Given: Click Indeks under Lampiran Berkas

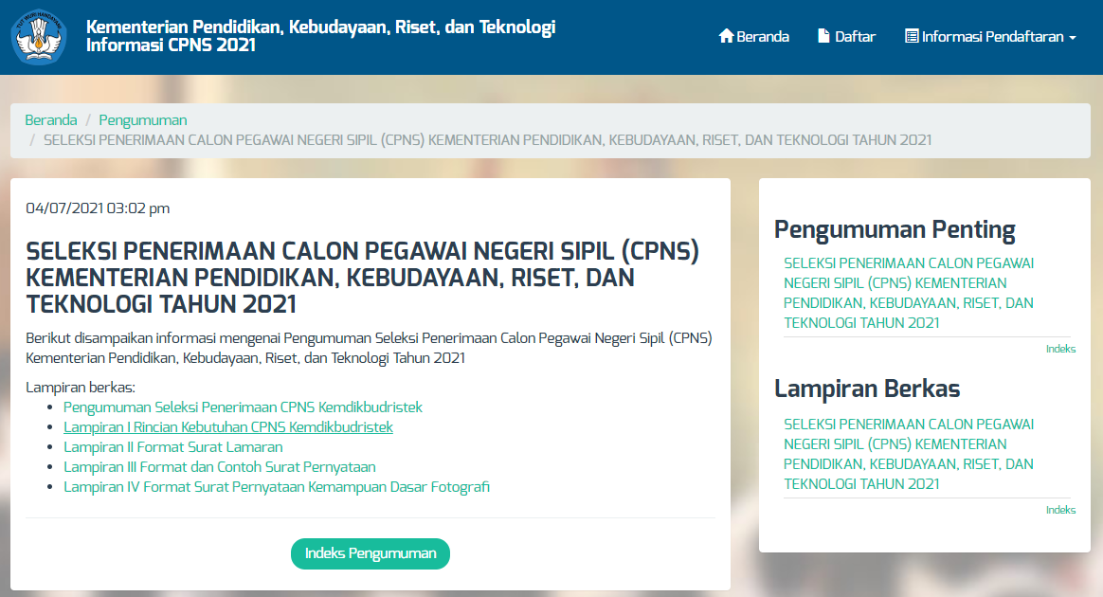Looking at the screenshot, I should pos(1061,509).
